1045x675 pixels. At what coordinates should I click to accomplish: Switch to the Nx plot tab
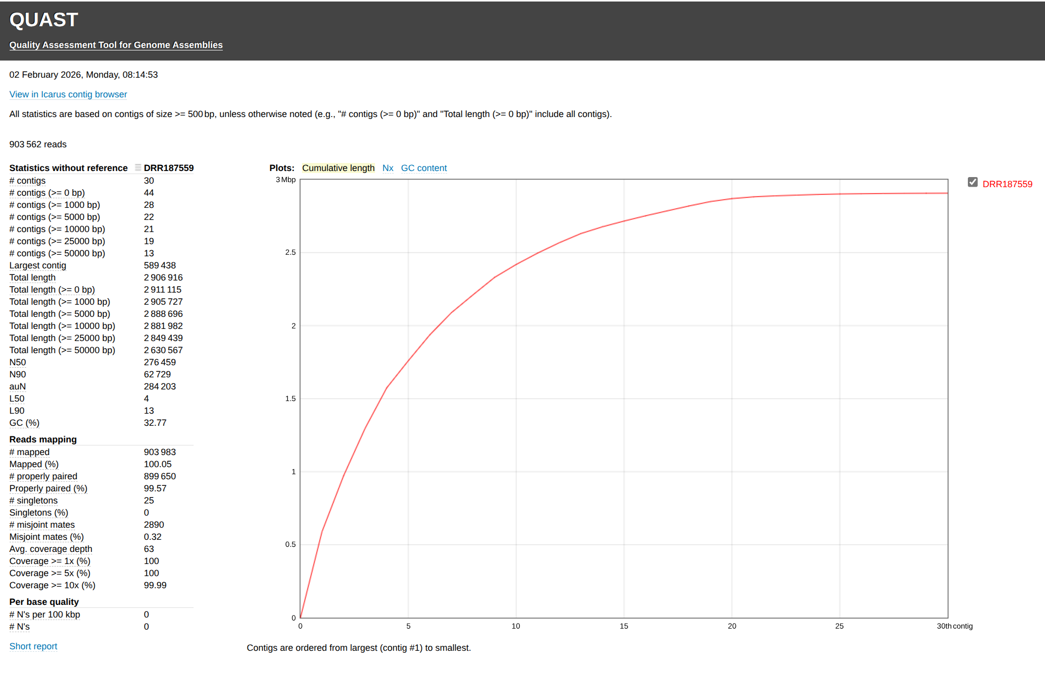(387, 168)
